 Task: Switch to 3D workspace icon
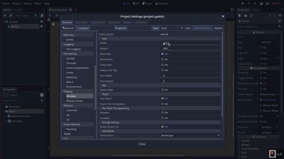click(136, 4)
